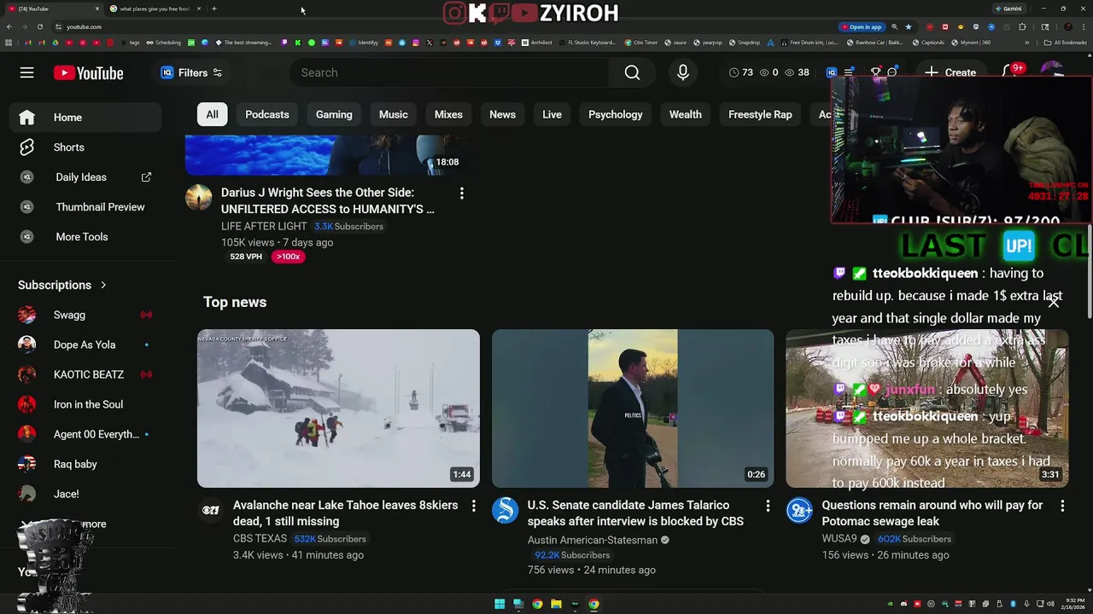Click the eye stat showing 38
This screenshot has width=1093, height=614.
click(x=797, y=72)
